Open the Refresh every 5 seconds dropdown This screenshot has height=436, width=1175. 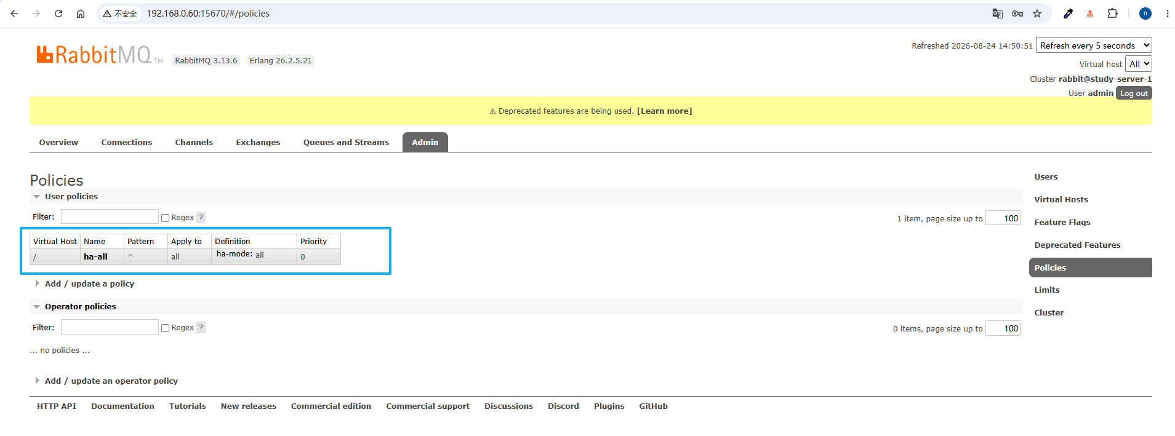pyautogui.click(x=1094, y=46)
